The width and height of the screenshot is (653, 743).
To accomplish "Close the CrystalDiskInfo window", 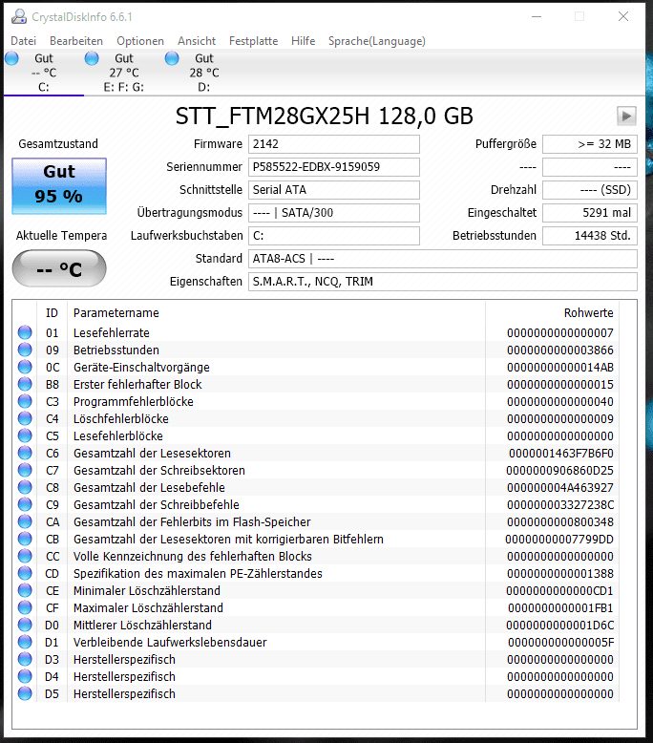I will click(623, 16).
